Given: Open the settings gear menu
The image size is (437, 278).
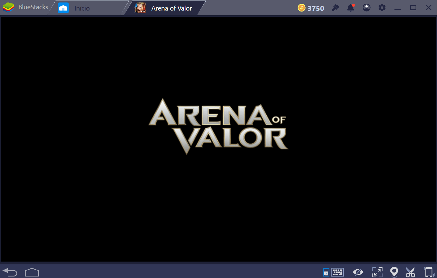Looking at the screenshot, I should pyautogui.click(x=382, y=8).
